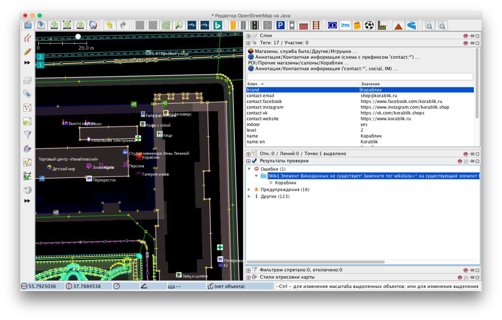Select the brand tag row
Image resolution: width=502 pixels, height=320 pixels.
coord(360,90)
